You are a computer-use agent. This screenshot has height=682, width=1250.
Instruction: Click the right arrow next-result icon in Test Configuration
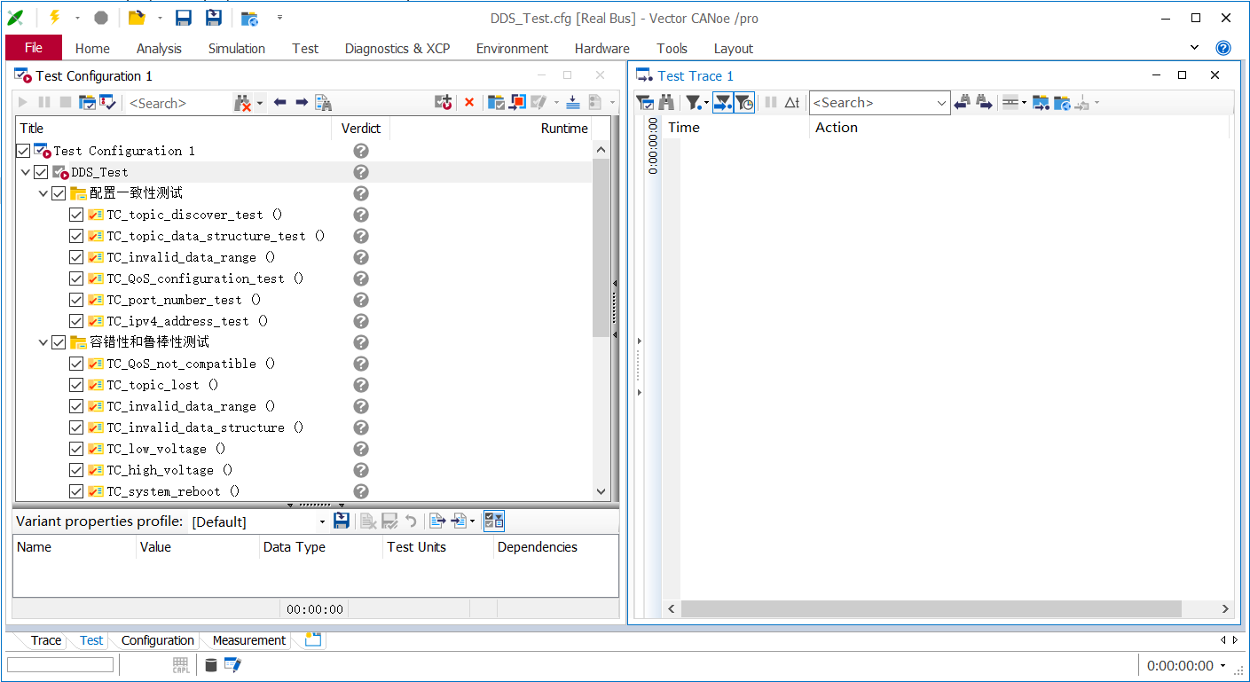coord(302,103)
